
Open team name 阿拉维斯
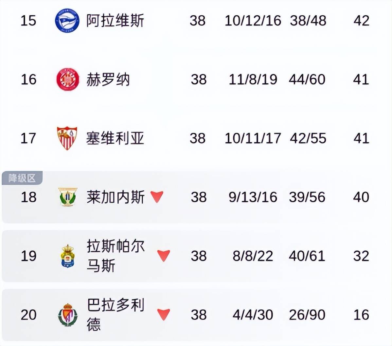click(x=115, y=21)
